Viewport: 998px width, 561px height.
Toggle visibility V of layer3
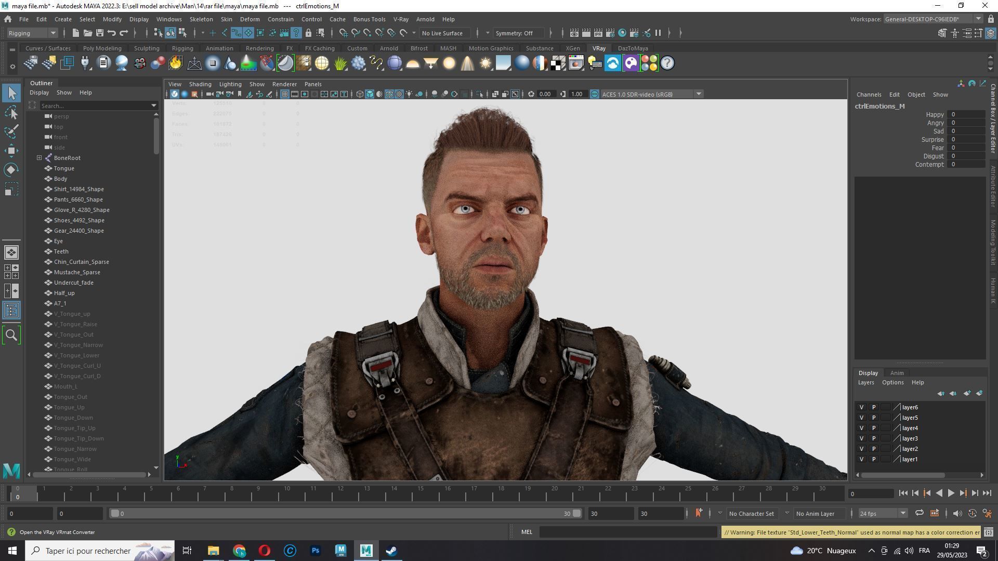point(861,438)
